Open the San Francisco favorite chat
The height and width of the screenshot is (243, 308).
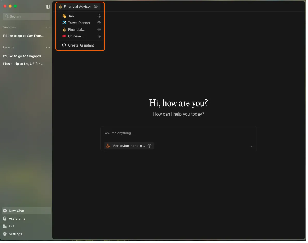click(x=23, y=36)
